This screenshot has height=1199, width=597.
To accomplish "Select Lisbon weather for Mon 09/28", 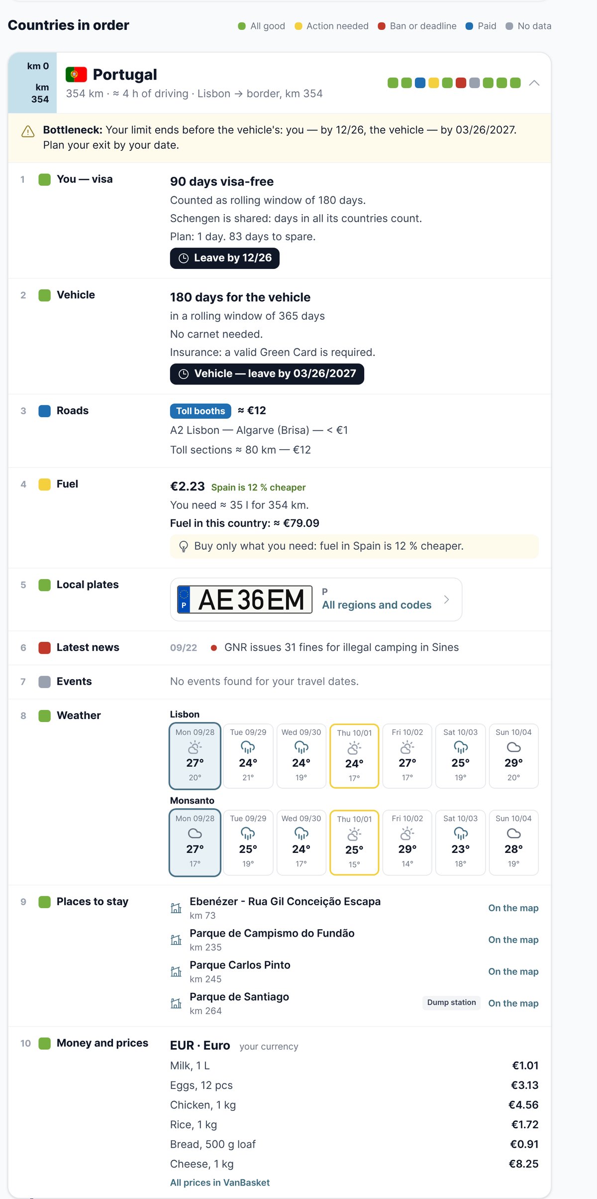I will click(x=195, y=756).
